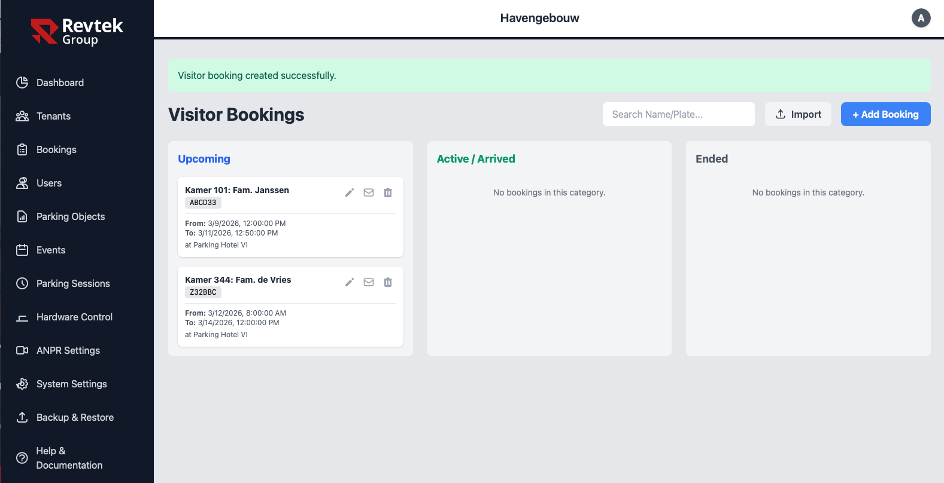The height and width of the screenshot is (483, 944).
Task: Open Help & Documentation
Action: (69, 458)
